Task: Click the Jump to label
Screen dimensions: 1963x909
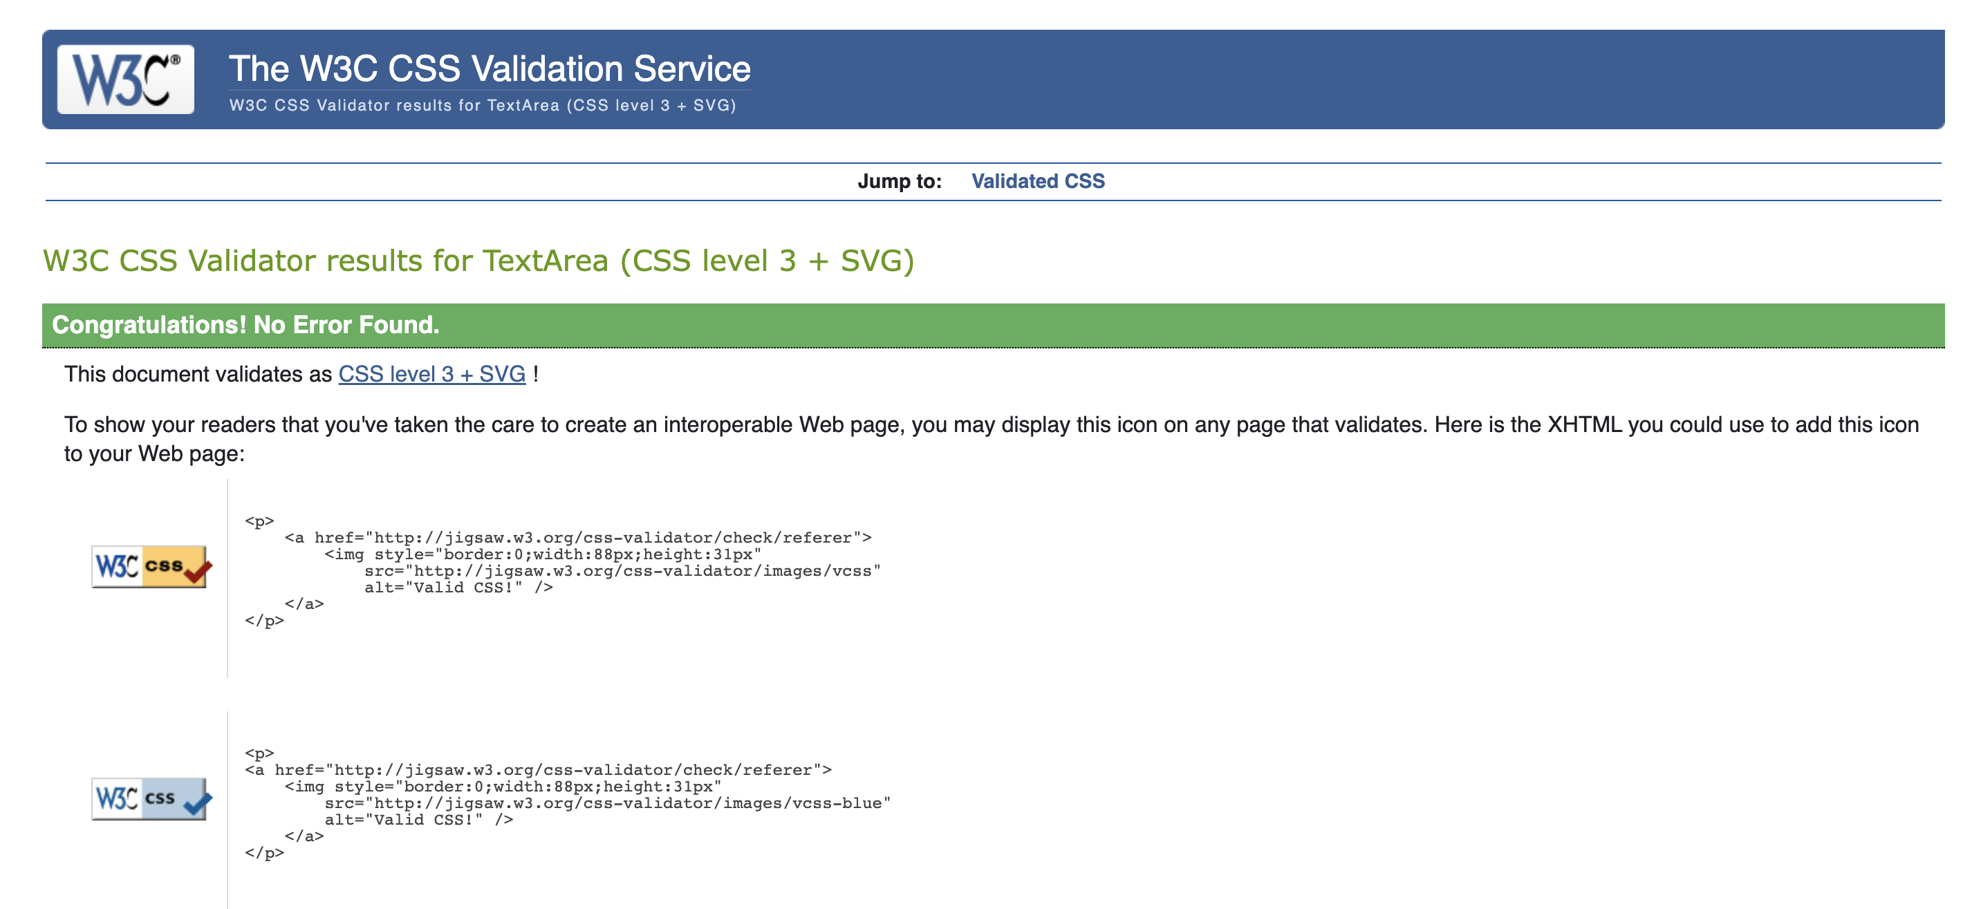Action: click(x=899, y=181)
